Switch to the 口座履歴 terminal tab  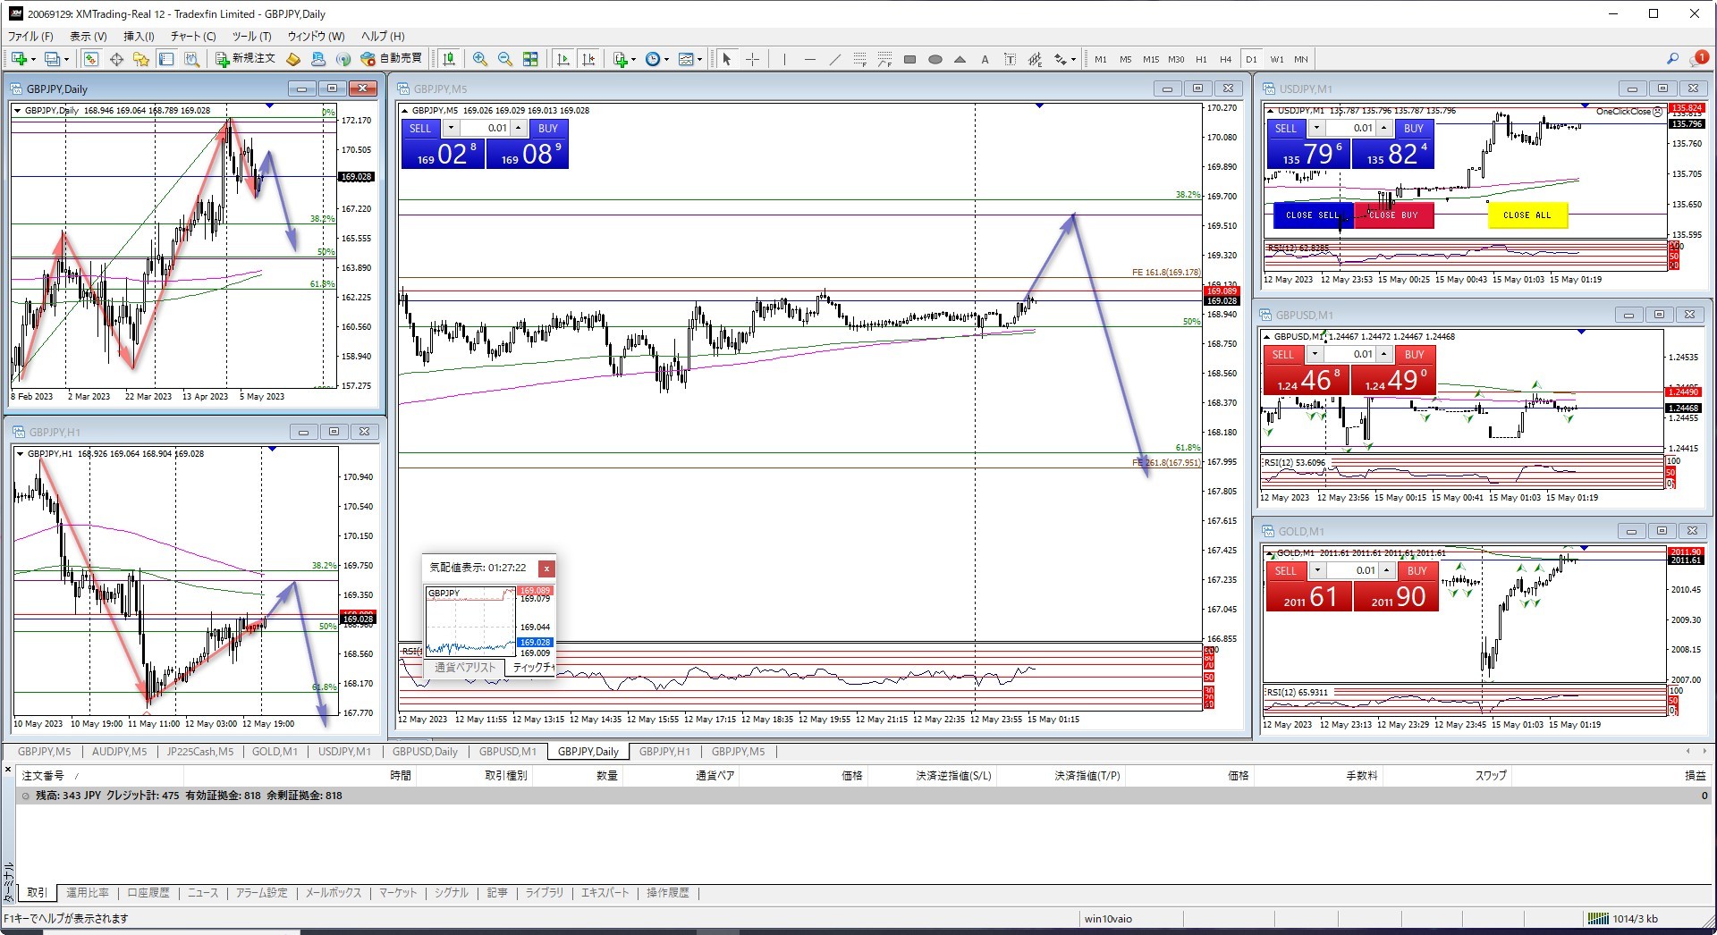pyautogui.click(x=148, y=893)
